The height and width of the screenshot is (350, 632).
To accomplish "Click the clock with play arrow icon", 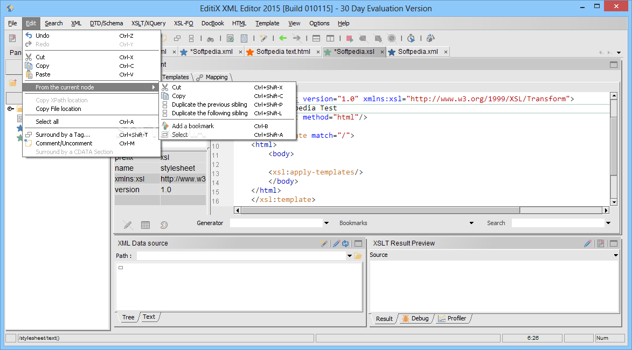I will tap(411, 38).
